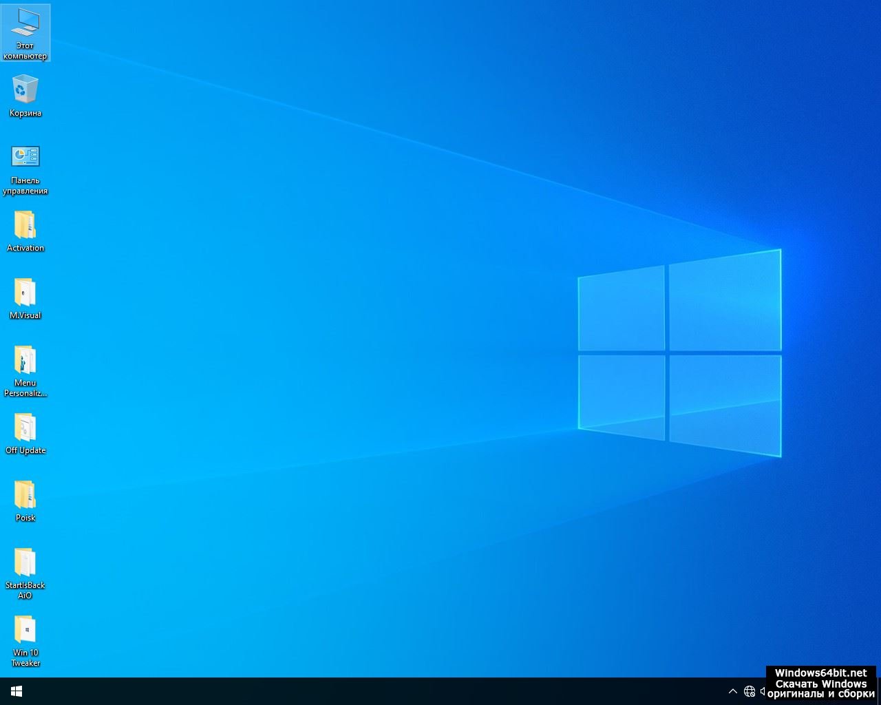Image resolution: width=881 pixels, height=705 pixels.
Task: Click the Windows64bit.net watermark text
Action: (x=820, y=673)
